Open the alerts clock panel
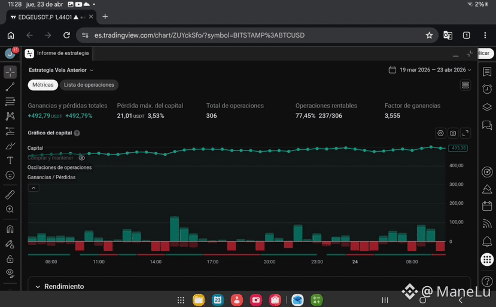This screenshot has width=496, height=307. tap(487, 90)
